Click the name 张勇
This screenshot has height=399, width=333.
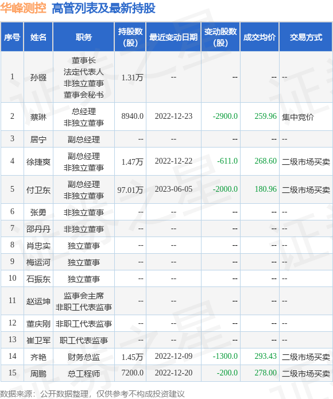[38, 212]
